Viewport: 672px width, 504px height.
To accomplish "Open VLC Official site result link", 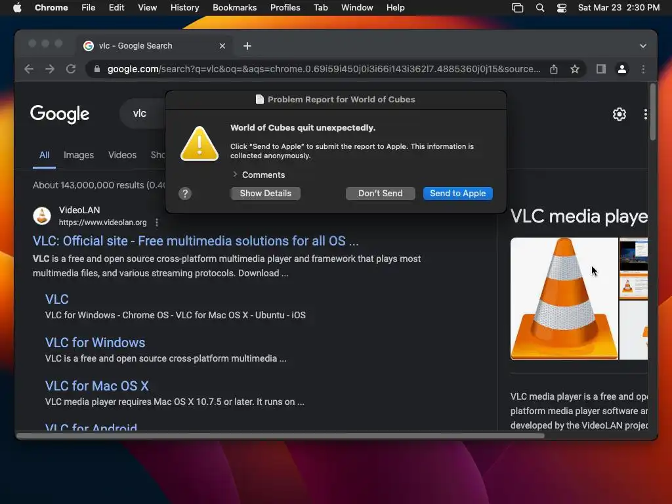I will point(196,241).
